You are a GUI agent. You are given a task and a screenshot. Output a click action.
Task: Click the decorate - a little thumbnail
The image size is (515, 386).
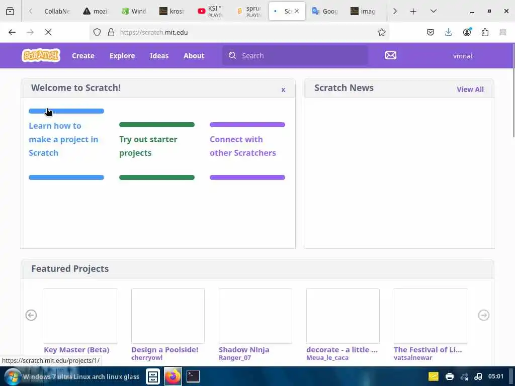click(342, 316)
